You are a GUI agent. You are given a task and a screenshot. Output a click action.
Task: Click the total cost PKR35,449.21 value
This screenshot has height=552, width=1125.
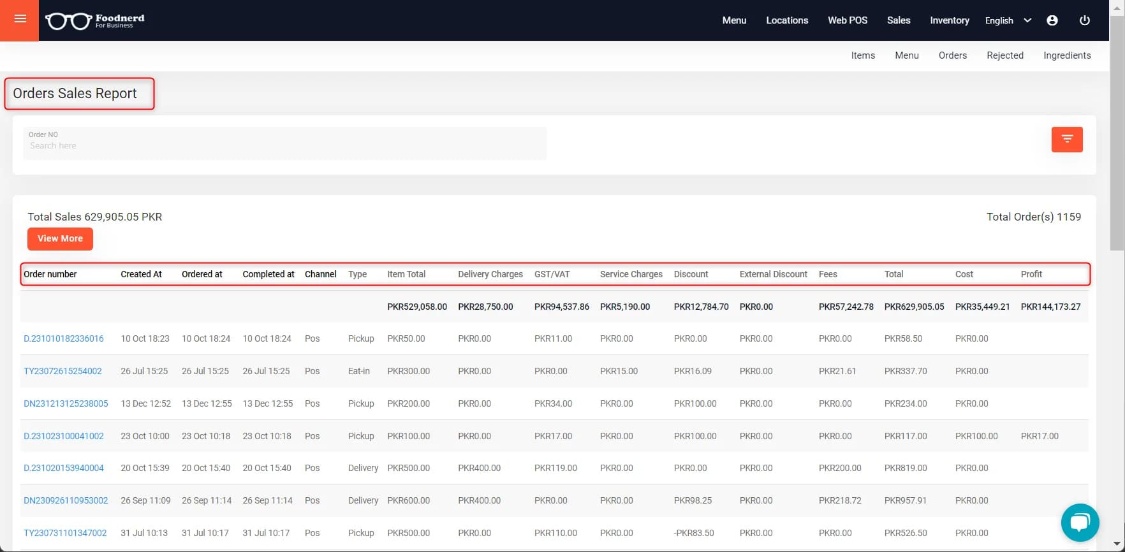click(x=982, y=307)
